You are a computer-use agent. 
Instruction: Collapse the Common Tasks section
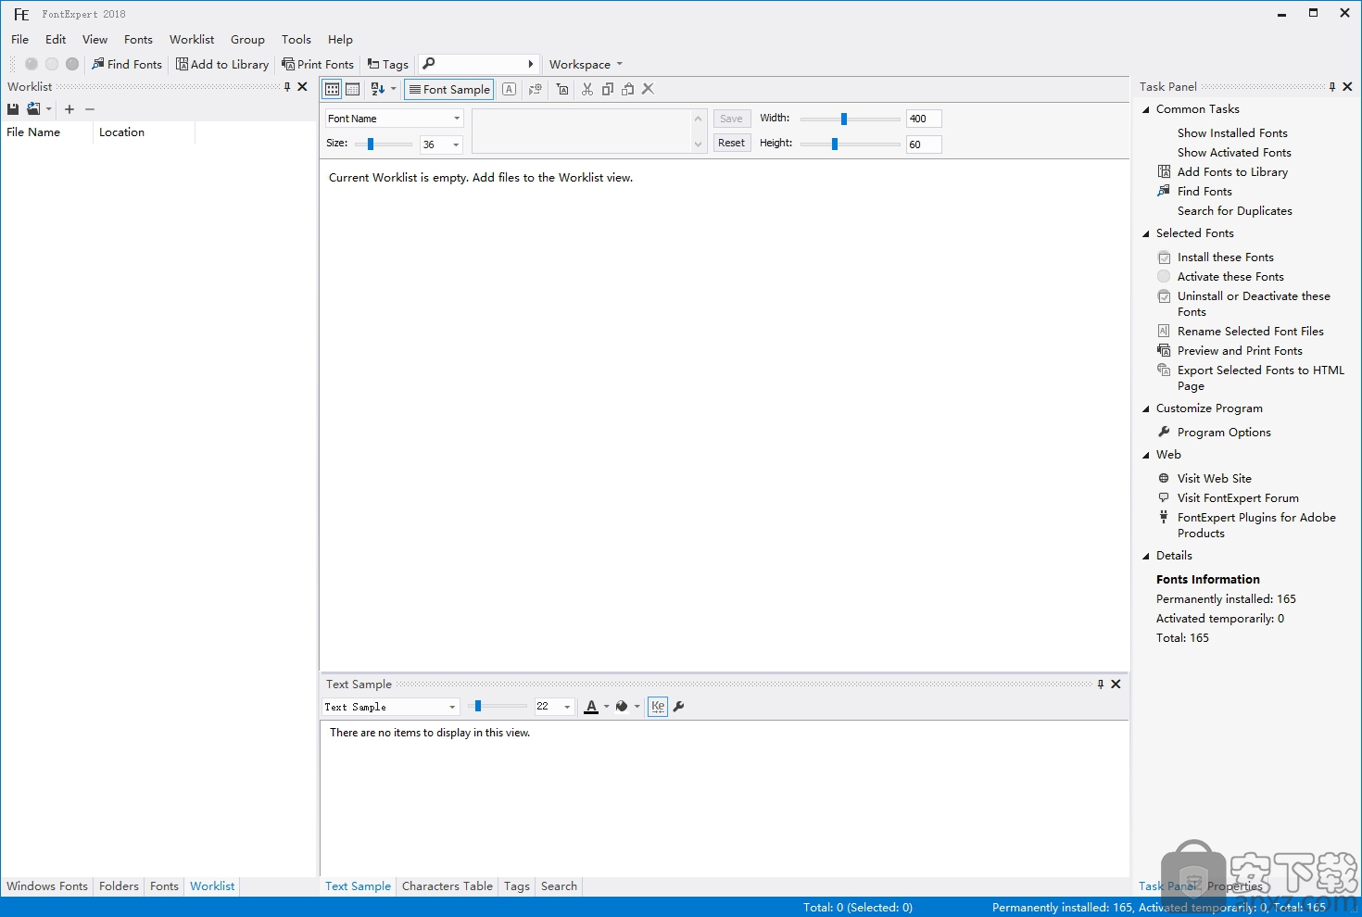1146,109
